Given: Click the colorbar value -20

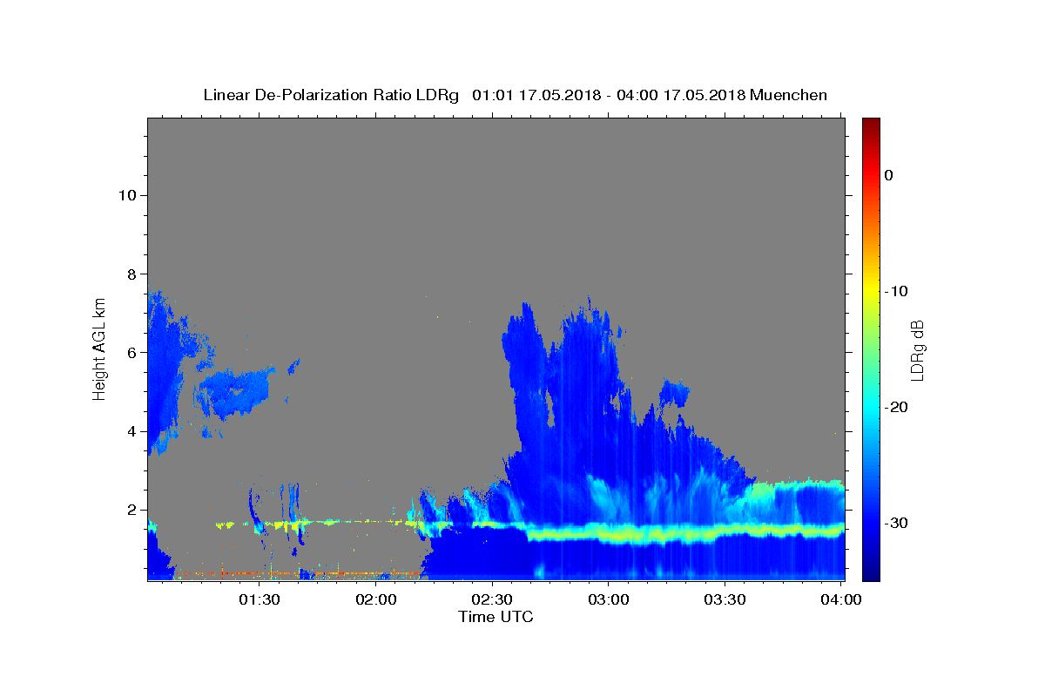Looking at the screenshot, I should pos(897,407).
